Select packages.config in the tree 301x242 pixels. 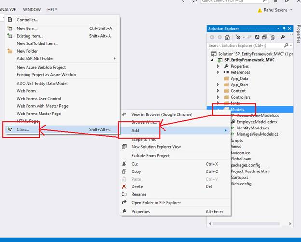[246, 165]
